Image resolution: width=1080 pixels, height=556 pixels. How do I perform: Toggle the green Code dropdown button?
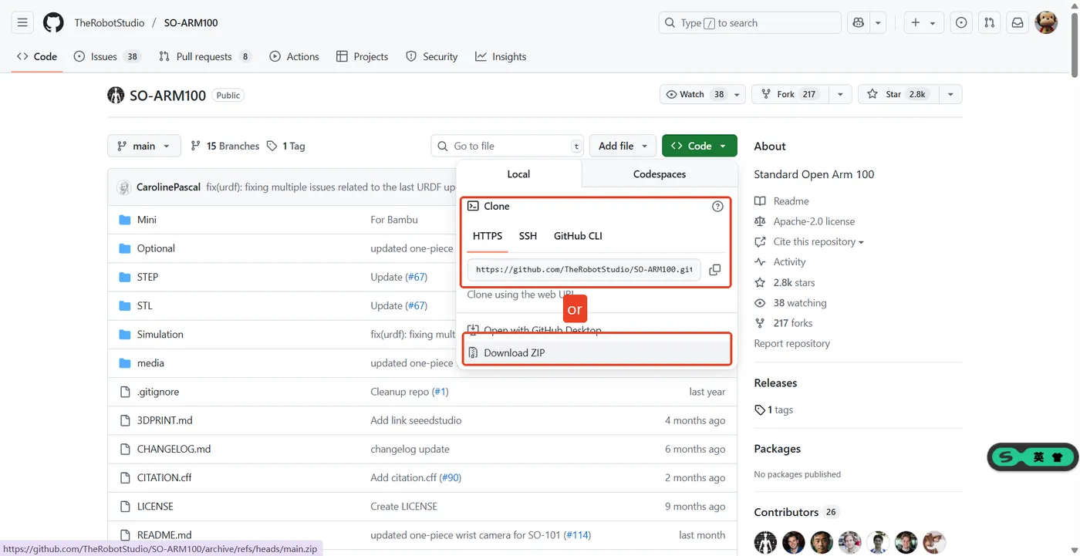click(699, 146)
